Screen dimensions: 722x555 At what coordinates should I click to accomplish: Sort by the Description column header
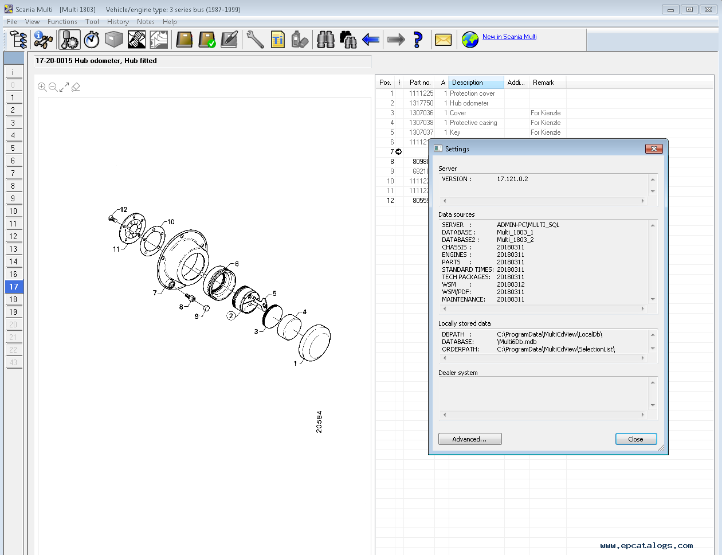click(476, 83)
